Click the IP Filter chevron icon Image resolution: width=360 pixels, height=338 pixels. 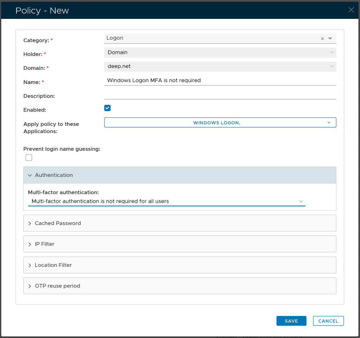[x=30, y=244]
